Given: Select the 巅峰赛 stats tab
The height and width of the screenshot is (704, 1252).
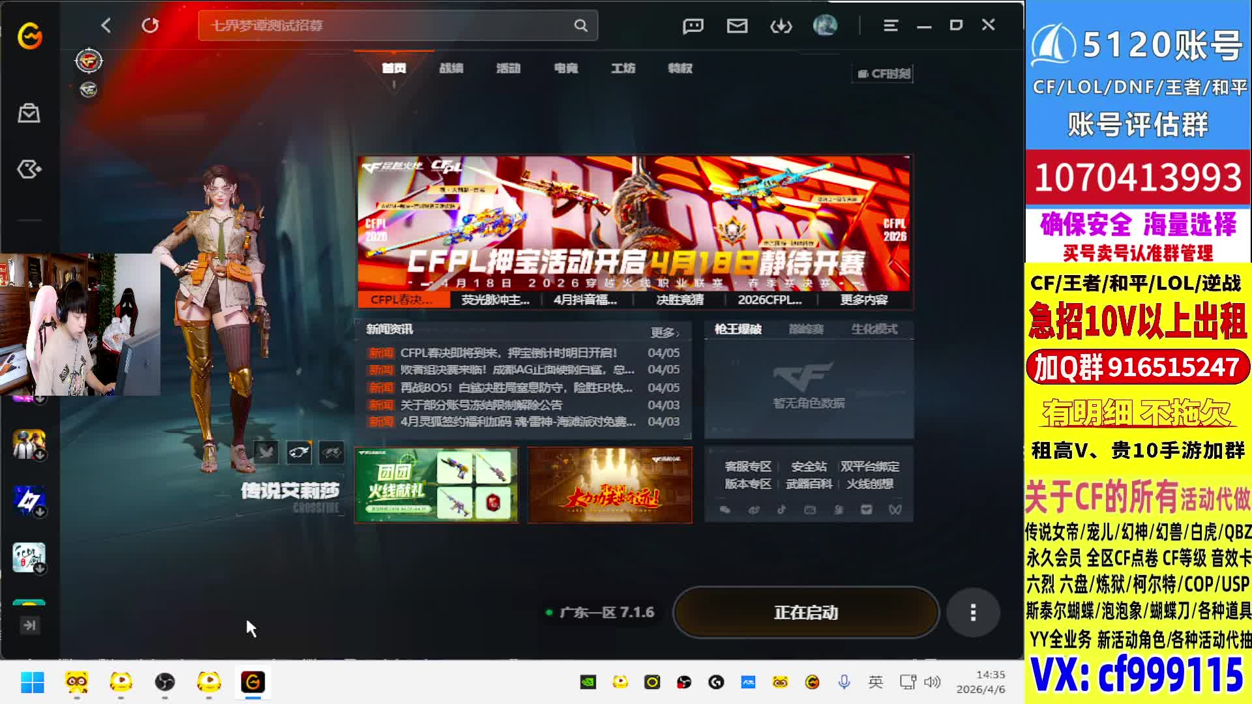Looking at the screenshot, I should 807,329.
